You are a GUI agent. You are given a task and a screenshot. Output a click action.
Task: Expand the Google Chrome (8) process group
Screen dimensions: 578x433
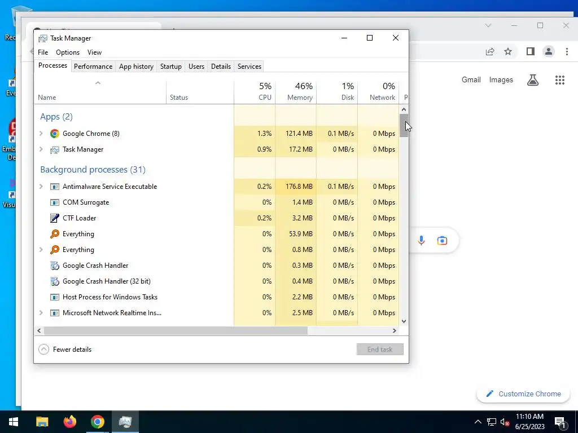[x=41, y=134]
